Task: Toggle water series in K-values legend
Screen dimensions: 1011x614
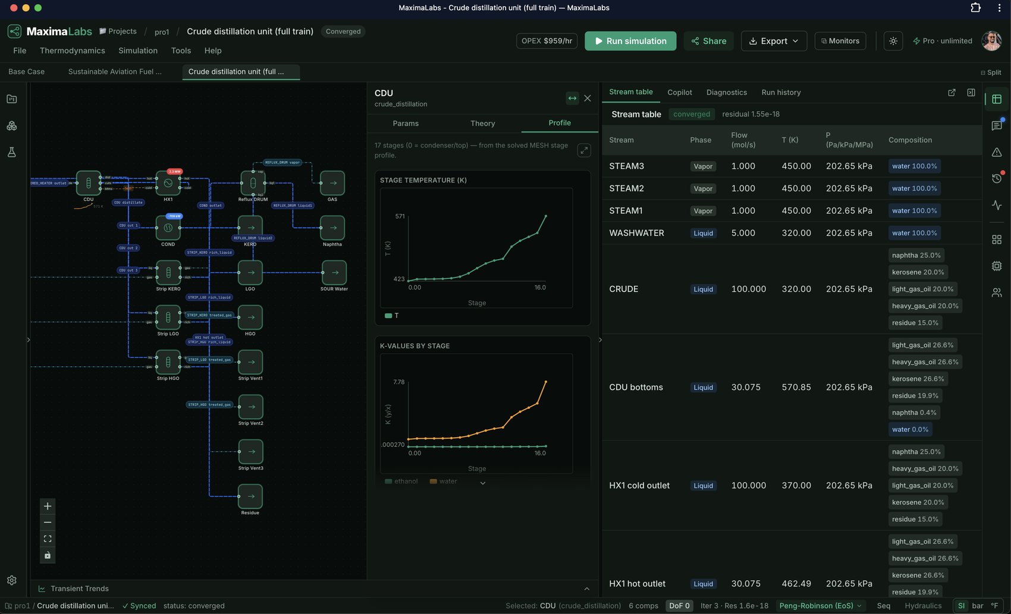Action: 444,481
